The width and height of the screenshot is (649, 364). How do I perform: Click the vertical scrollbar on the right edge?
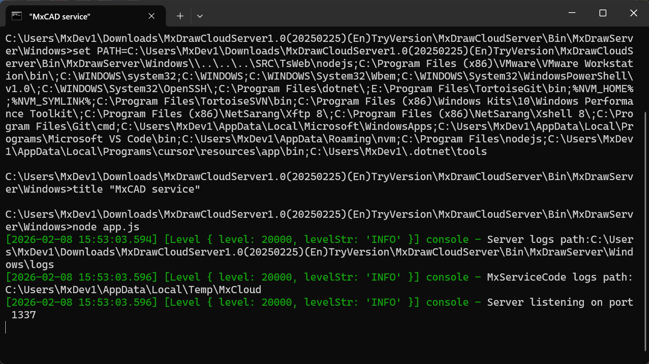646,190
